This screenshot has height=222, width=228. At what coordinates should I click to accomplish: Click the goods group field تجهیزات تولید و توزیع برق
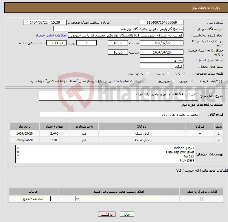pyautogui.click(x=119, y=115)
